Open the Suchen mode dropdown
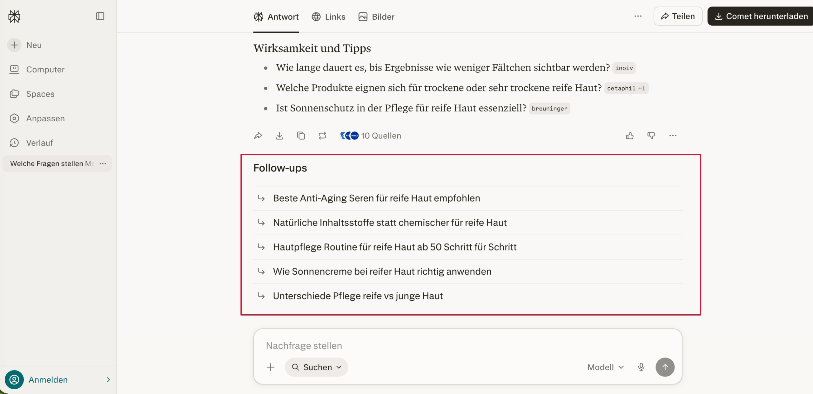813x394 pixels. pyautogui.click(x=316, y=367)
